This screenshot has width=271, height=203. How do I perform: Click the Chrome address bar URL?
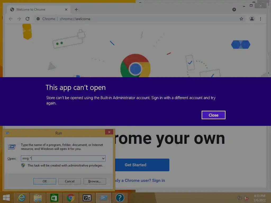coord(75,19)
